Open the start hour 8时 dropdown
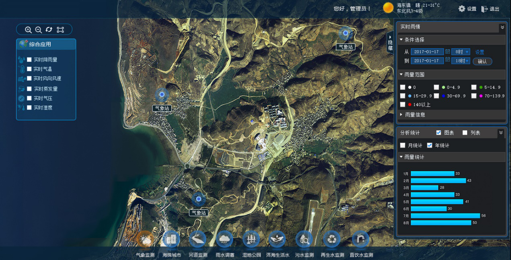The height and width of the screenshot is (260, 511). [460, 52]
